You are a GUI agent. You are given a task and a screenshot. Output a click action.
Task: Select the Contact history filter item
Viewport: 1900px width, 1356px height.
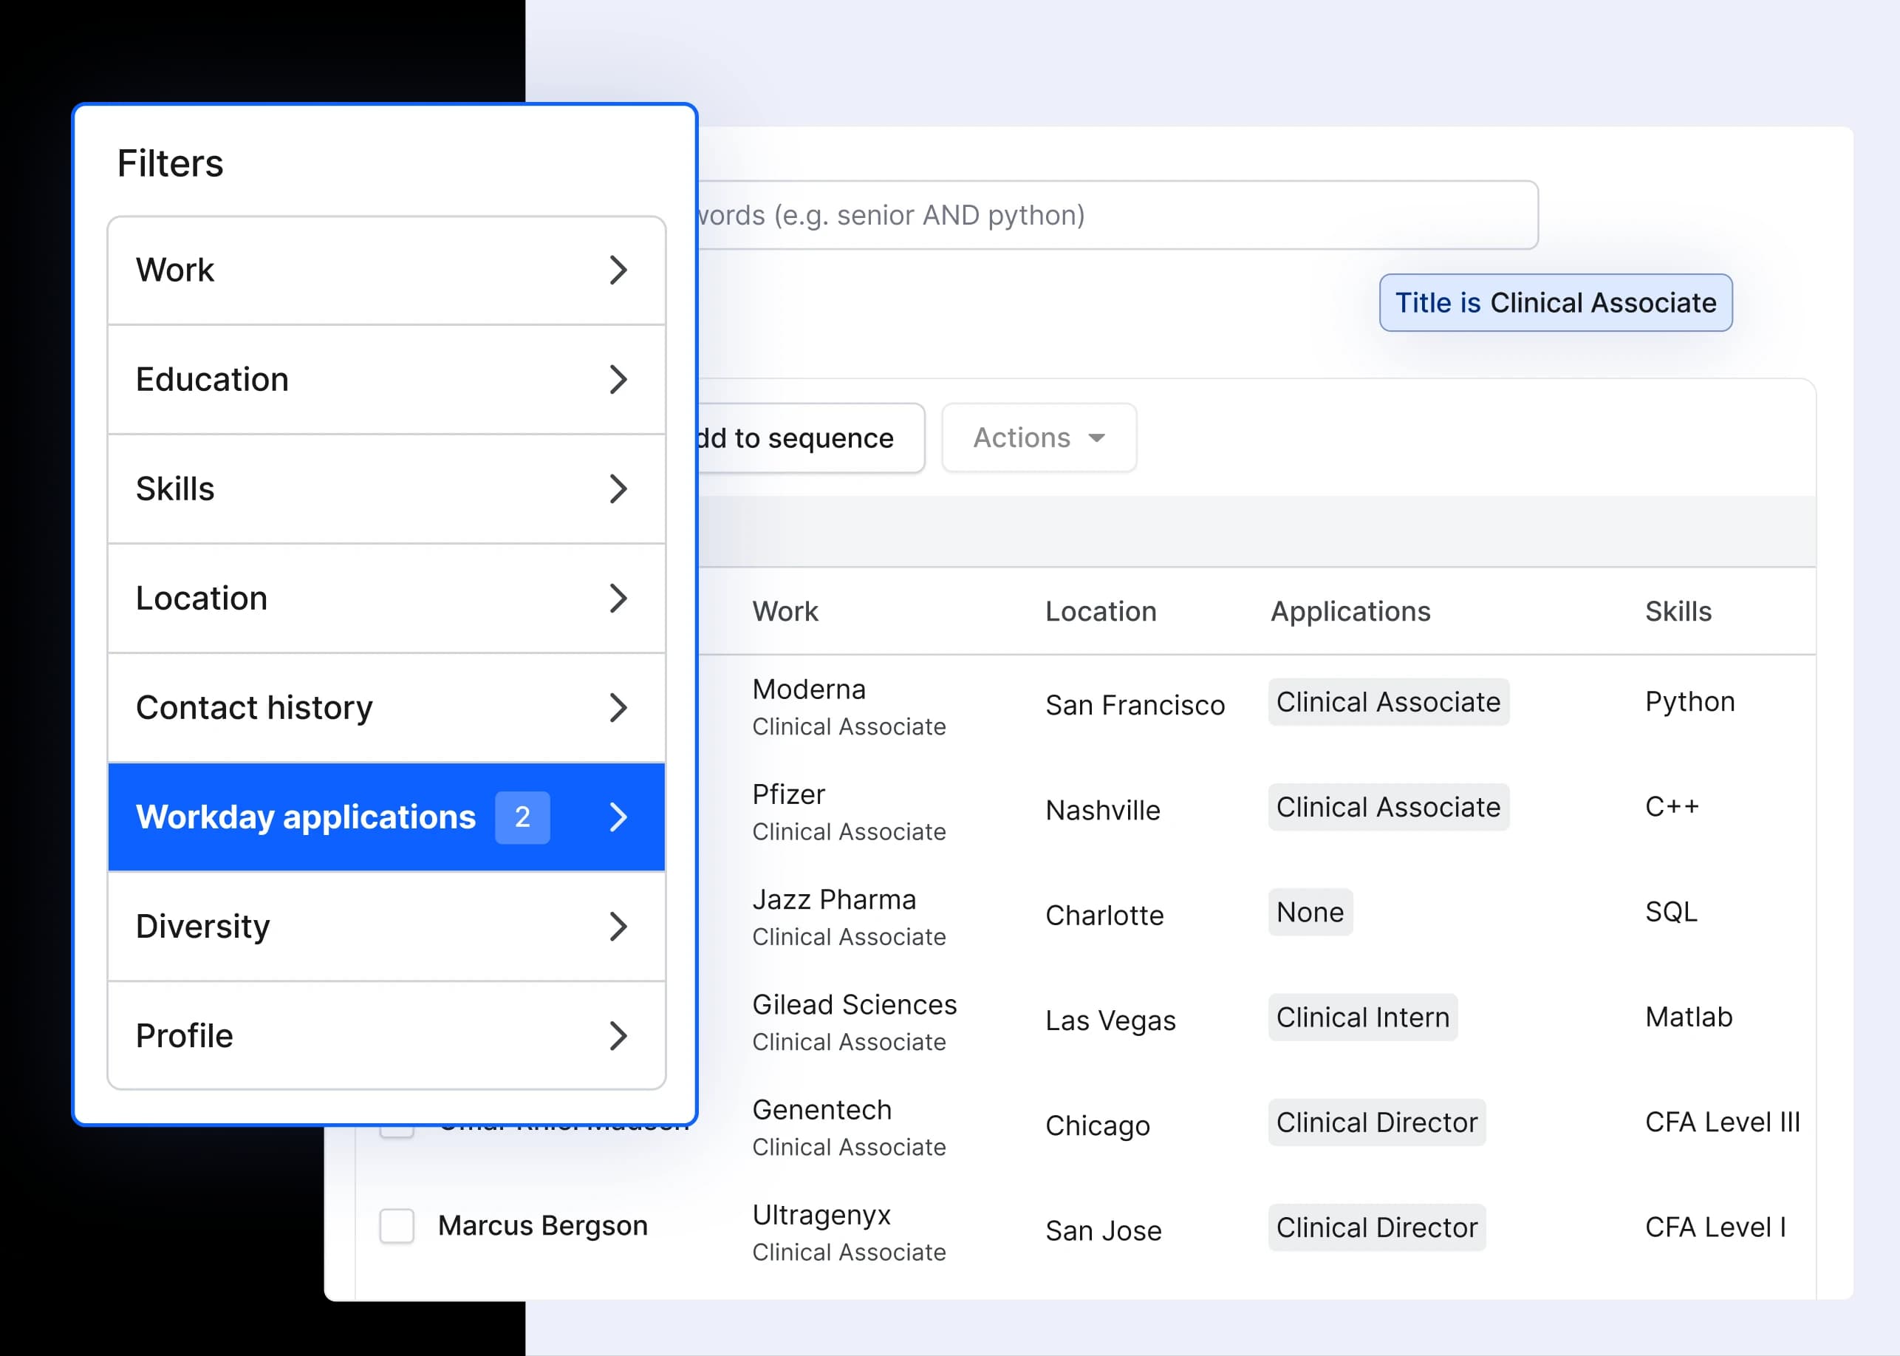[254, 708]
